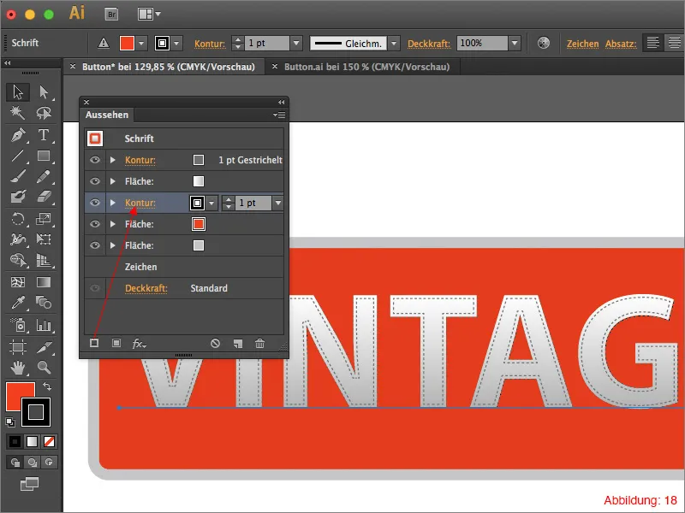Pick the Column Graph tool
This screenshot has width=685, height=513.
click(44, 325)
